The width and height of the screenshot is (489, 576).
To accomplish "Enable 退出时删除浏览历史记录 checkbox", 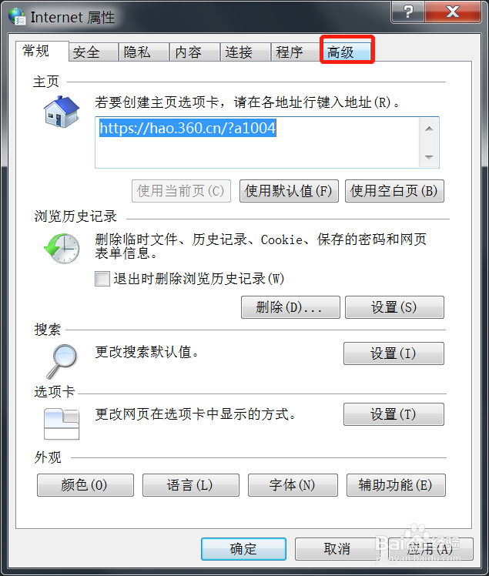I will click(102, 279).
